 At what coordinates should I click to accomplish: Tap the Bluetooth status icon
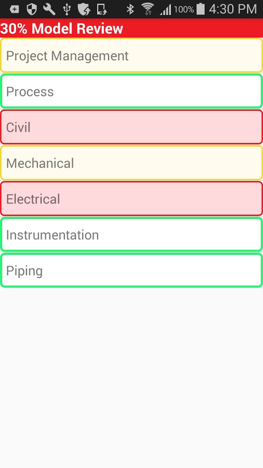click(x=130, y=9)
